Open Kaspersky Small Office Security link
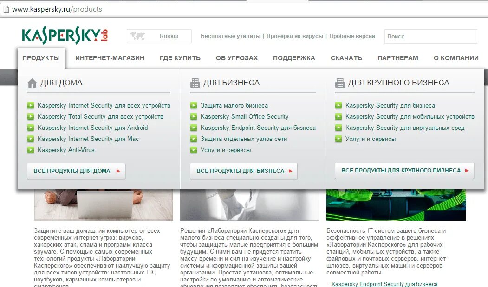The image size is (488, 287). pyautogui.click(x=244, y=116)
